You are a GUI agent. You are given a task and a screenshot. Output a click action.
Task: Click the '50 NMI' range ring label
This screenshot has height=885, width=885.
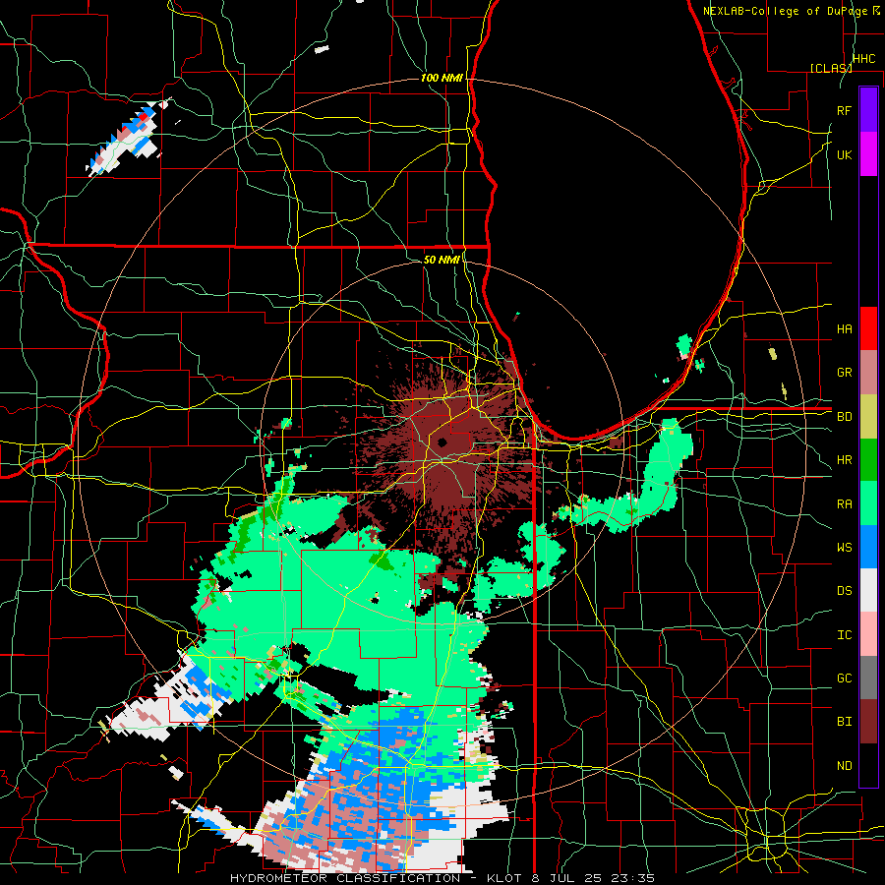pos(442,260)
